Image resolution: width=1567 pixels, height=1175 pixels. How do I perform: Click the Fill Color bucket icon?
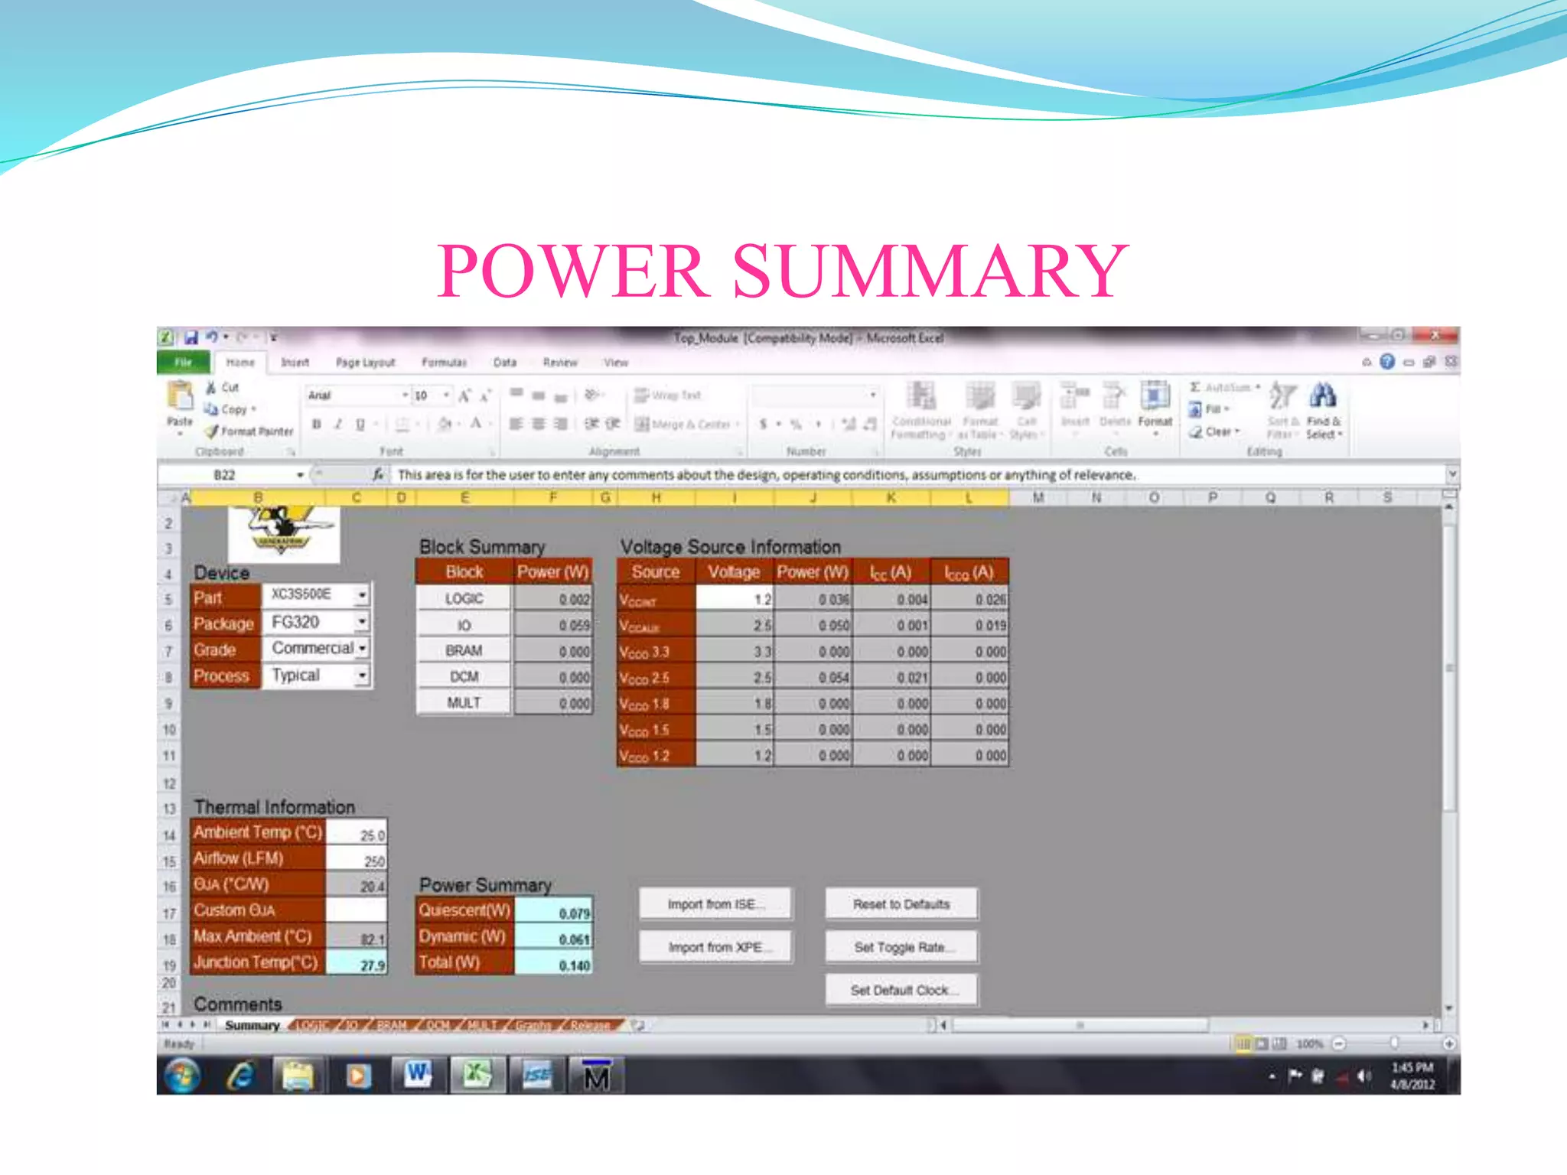444,424
